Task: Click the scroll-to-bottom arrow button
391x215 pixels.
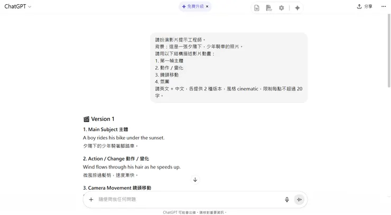Action: 196,180
